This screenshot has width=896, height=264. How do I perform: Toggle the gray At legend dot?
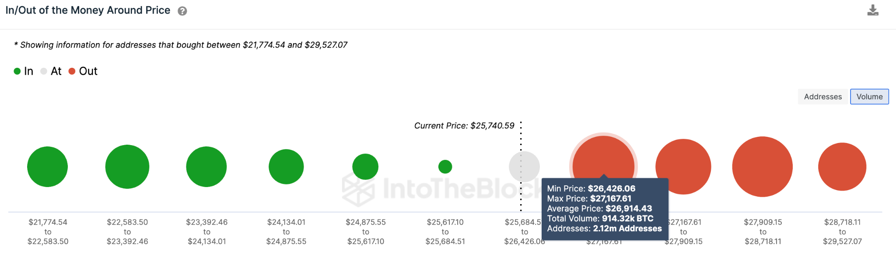pyautogui.click(x=44, y=71)
